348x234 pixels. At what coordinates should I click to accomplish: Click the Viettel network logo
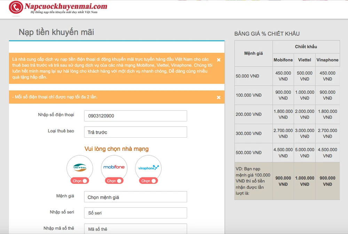click(80, 167)
